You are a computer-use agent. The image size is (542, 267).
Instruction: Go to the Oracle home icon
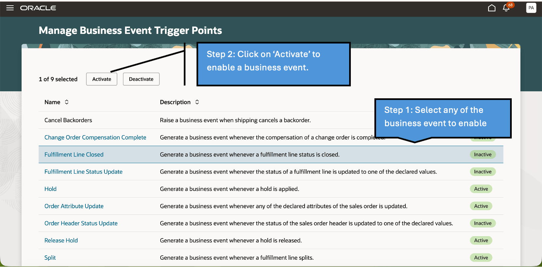491,8
